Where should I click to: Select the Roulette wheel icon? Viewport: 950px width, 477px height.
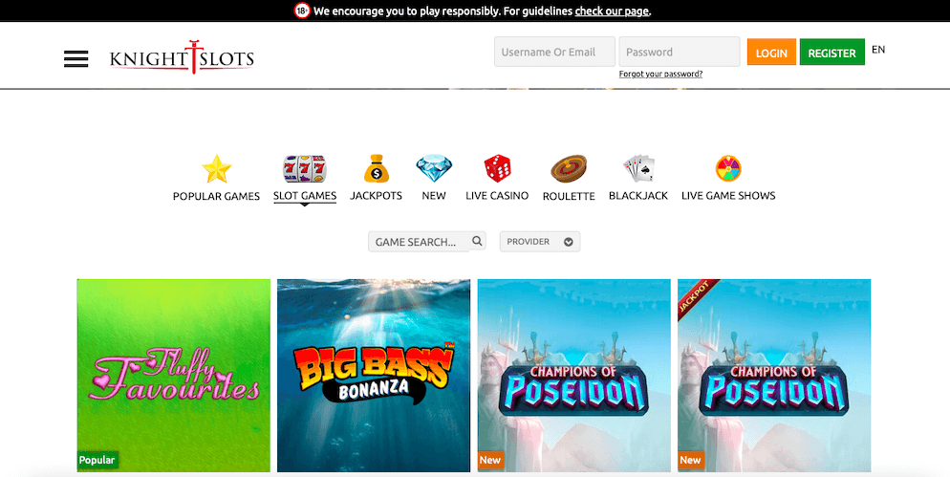click(x=569, y=169)
